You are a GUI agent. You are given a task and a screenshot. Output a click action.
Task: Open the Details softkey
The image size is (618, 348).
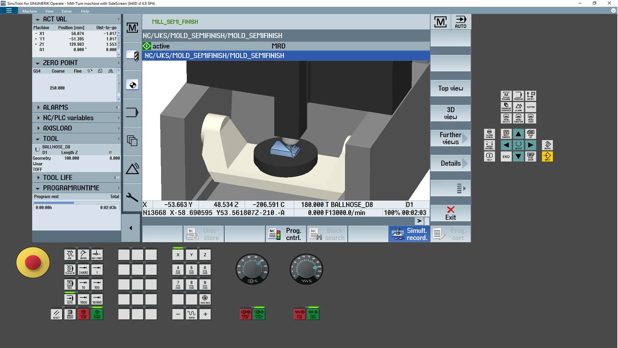[x=450, y=163]
